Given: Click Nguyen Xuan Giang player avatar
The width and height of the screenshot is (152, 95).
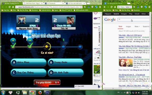Looking at the screenshot, I should [x=22, y=20].
